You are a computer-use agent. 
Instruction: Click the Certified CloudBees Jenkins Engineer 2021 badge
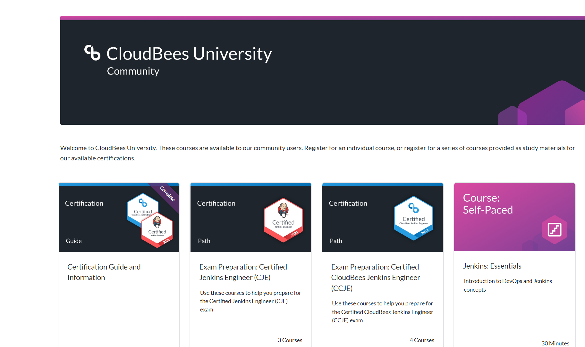click(414, 218)
